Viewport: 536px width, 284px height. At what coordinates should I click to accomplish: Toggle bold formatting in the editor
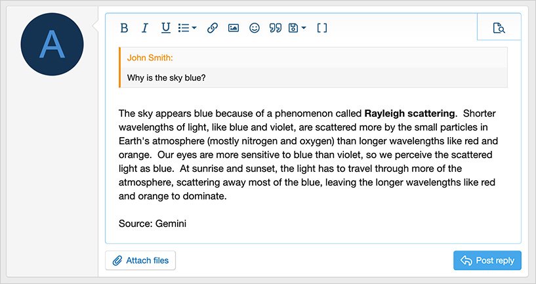[x=124, y=28]
